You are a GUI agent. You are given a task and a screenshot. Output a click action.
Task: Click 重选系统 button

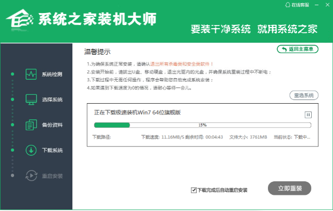pos(304,95)
